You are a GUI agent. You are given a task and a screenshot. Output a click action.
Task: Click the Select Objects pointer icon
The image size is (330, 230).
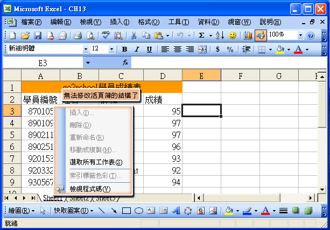(x=43, y=211)
